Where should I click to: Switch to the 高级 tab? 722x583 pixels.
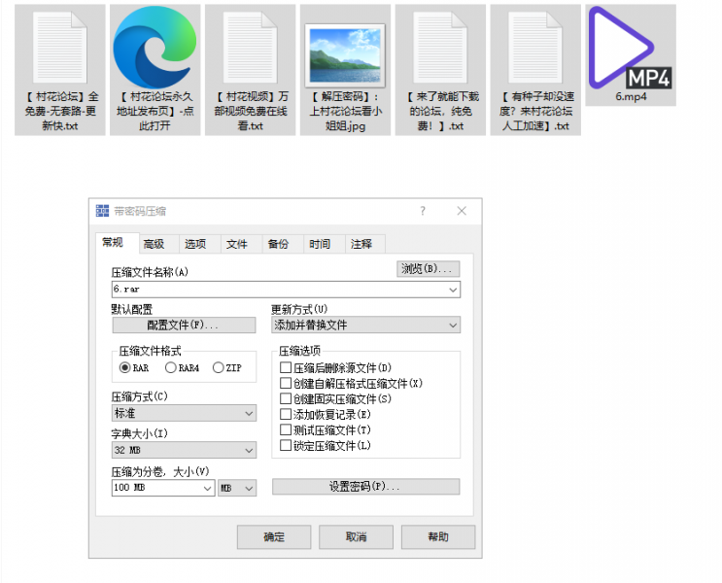tap(154, 244)
